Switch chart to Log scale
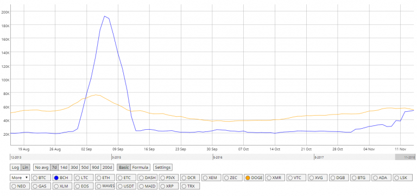This screenshot has height=196, width=417. tap(15, 168)
